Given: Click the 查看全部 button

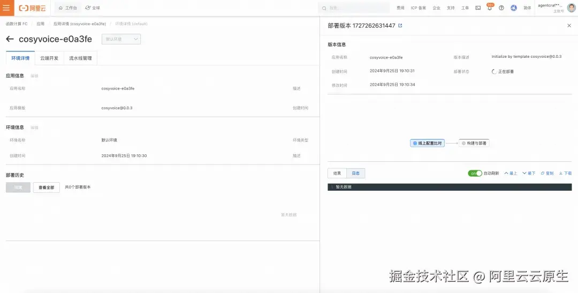Looking at the screenshot, I should coord(47,187).
